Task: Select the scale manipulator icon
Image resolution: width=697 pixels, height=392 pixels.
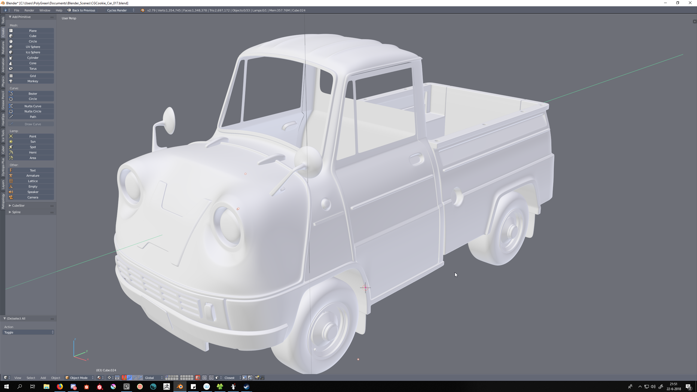Action: point(140,378)
